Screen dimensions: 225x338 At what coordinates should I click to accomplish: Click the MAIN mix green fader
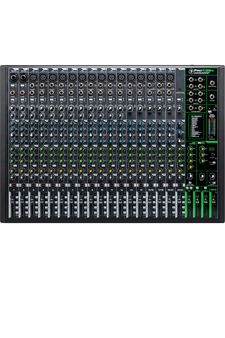213,201
